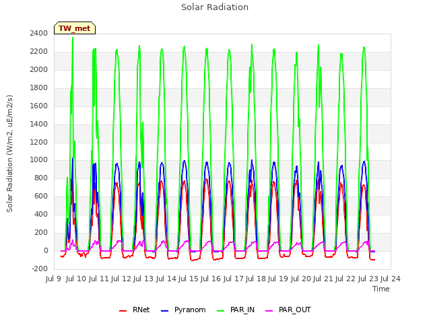
Task: Click the 1400 y-axis tick label
Action: pos(39,124)
